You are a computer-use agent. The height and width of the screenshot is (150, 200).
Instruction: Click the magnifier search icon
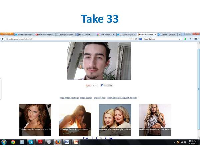[180, 39]
